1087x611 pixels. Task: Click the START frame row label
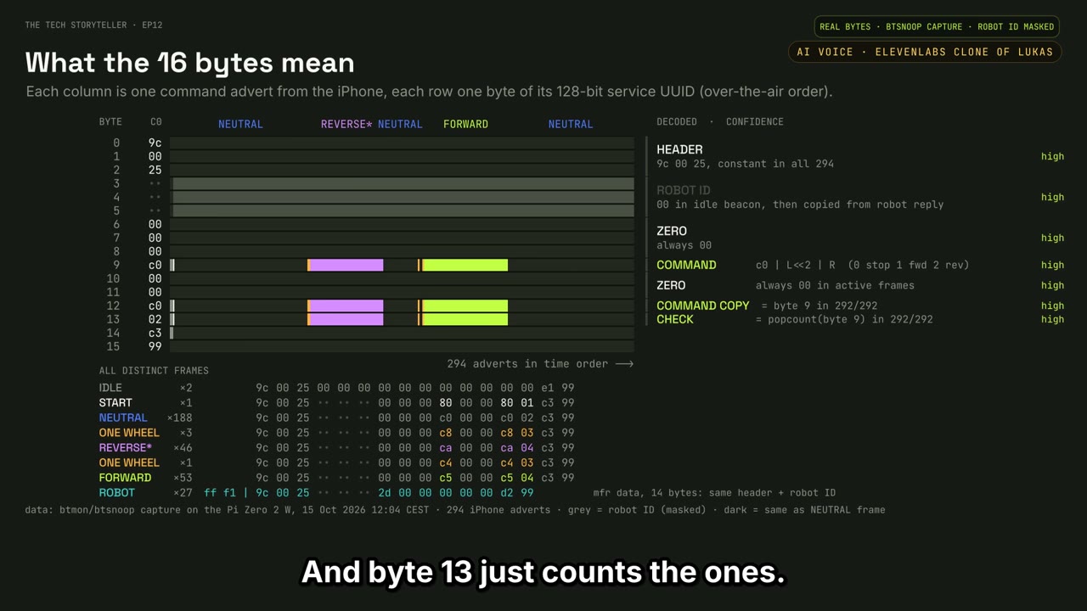coord(115,403)
